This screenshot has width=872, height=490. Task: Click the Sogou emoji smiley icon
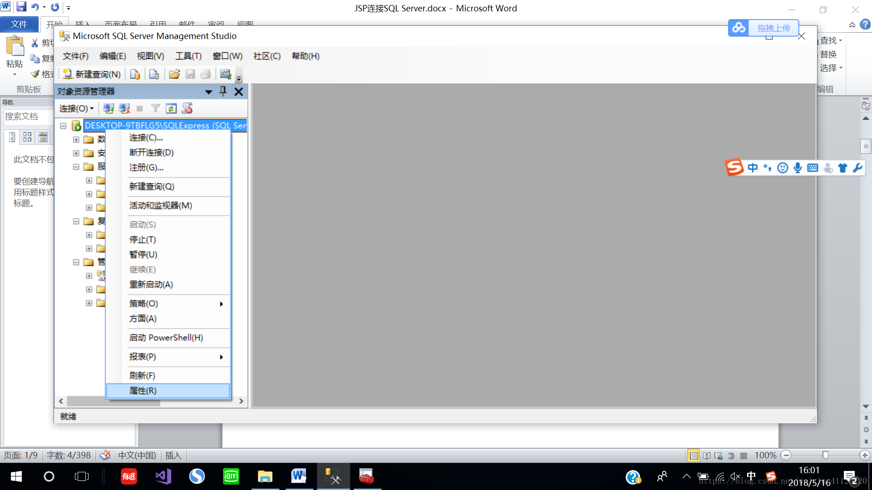(x=783, y=168)
